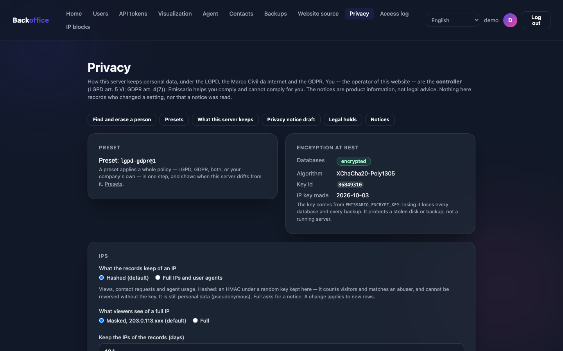Screen dimensions: 563x351
Task: Open the Agent section
Action: click(210, 14)
